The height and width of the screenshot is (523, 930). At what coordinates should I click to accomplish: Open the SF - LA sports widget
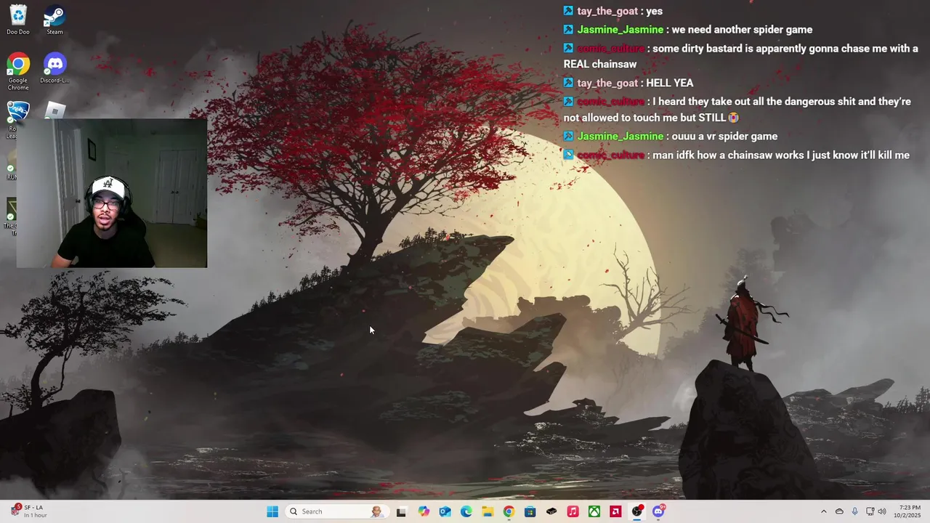[x=29, y=511]
